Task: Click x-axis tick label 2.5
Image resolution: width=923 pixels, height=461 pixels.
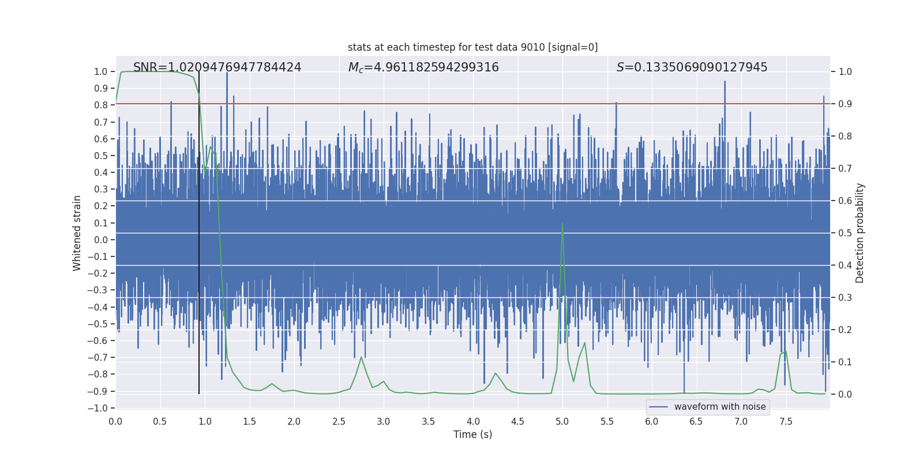Action: coord(339,421)
